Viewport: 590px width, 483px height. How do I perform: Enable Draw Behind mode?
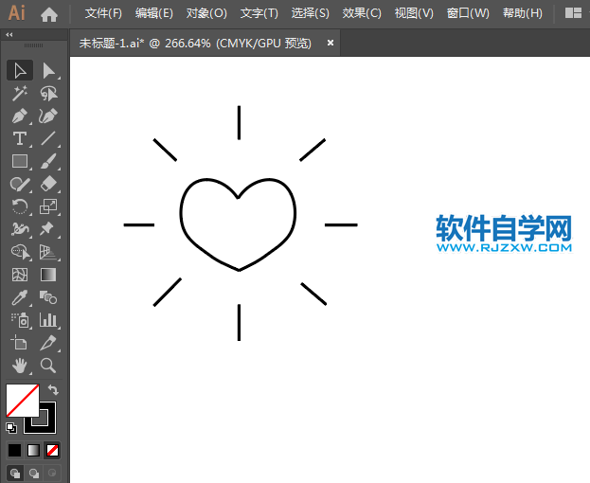pyautogui.click(x=34, y=473)
